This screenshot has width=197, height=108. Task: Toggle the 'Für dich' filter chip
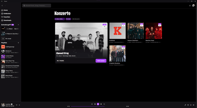point(68,19)
